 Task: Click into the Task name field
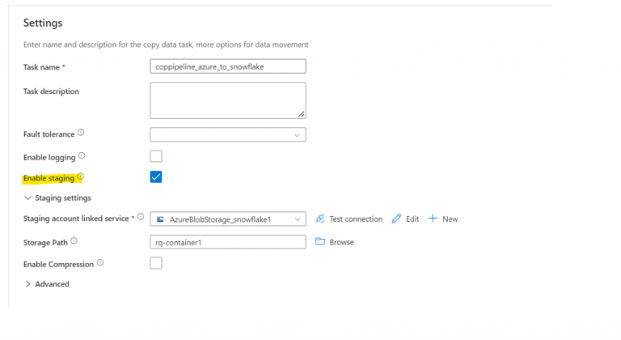pyautogui.click(x=227, y=66)
